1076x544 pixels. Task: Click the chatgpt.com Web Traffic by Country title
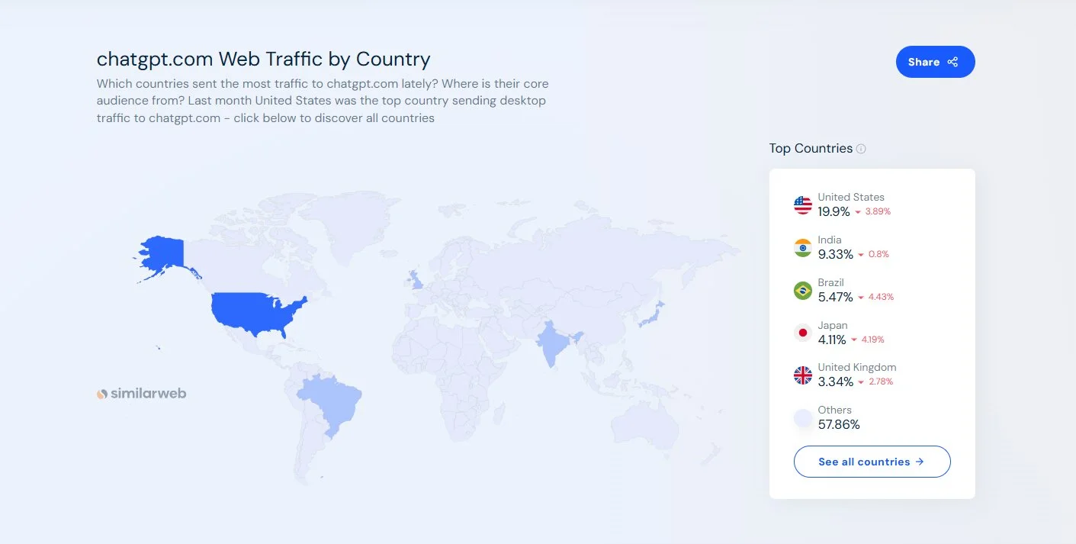(x=263, y=59)
